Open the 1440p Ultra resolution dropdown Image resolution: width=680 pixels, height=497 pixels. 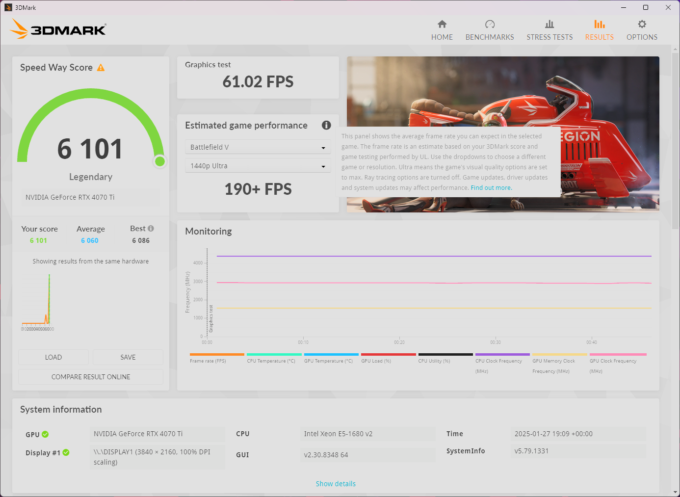[x=258, y=166]
